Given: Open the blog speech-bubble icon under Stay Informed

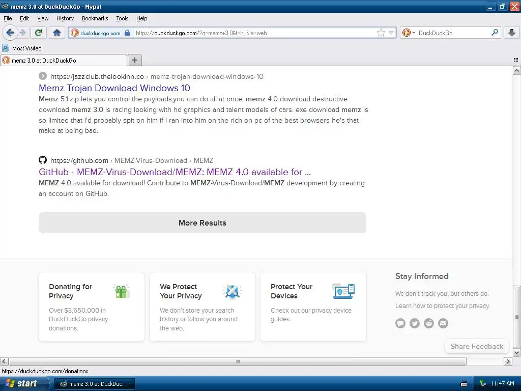Looking at the screenshot, I should [x=400, y=323].
